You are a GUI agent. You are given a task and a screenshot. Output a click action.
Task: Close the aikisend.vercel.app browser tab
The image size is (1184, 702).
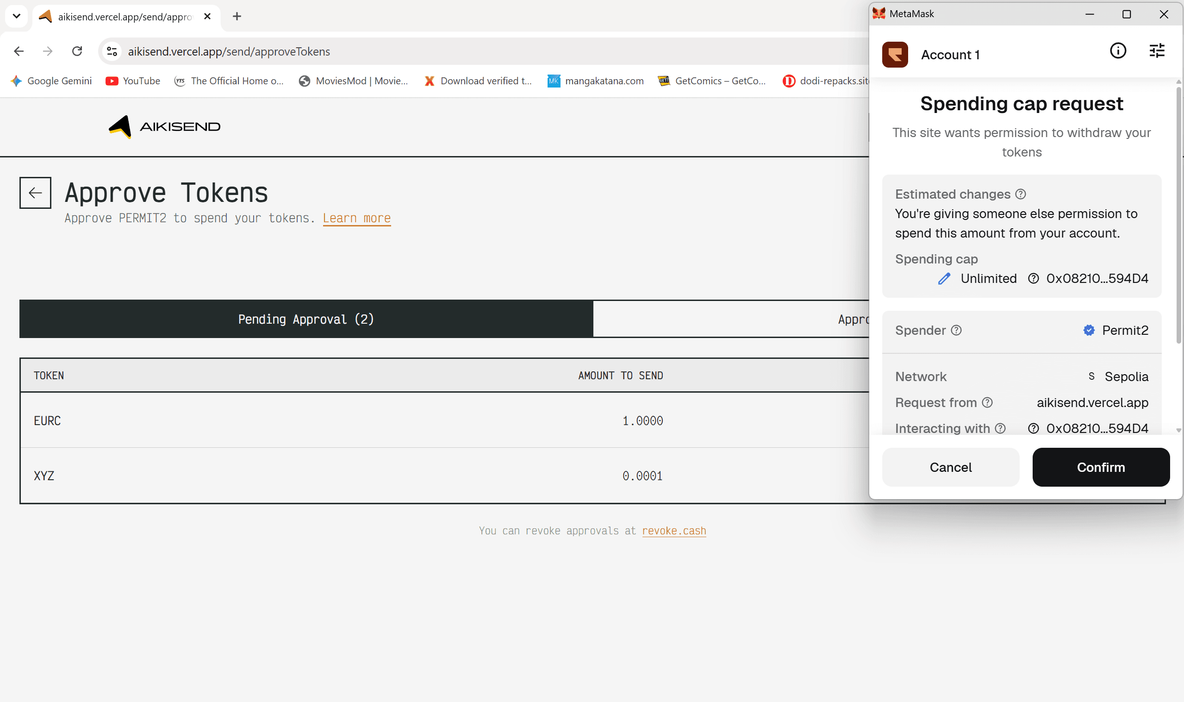point(207,17)
